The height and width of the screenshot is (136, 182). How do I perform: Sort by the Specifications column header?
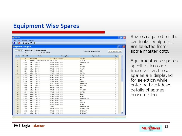[x=97, y=56]
